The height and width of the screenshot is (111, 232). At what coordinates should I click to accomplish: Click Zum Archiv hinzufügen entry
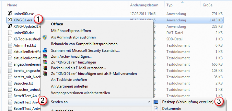pos(71,57)
